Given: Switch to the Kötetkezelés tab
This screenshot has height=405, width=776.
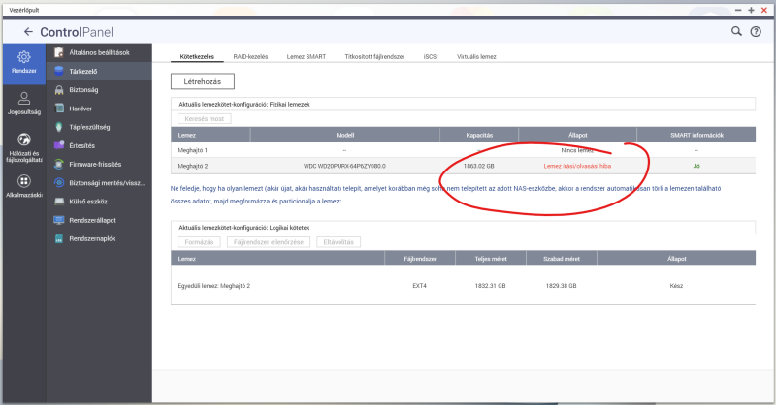Looking at the screenshot, I should (197, 57).
